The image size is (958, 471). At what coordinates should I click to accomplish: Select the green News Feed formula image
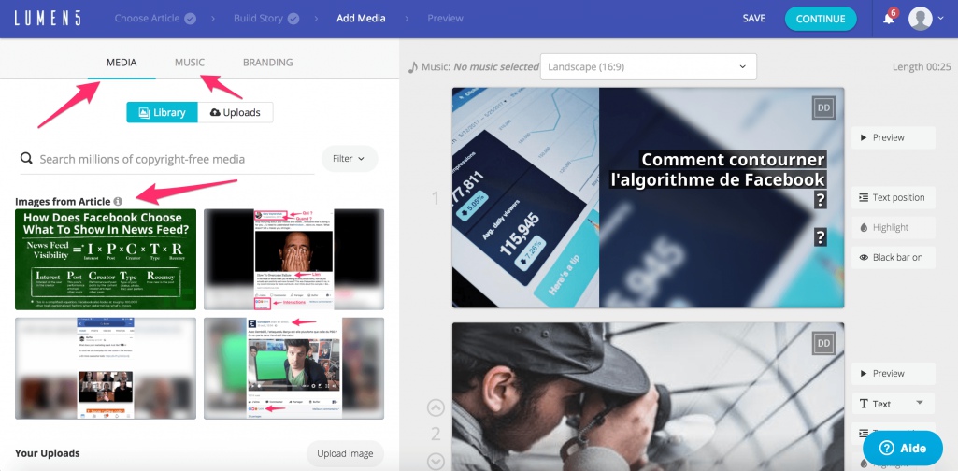[x=106, y=259]
